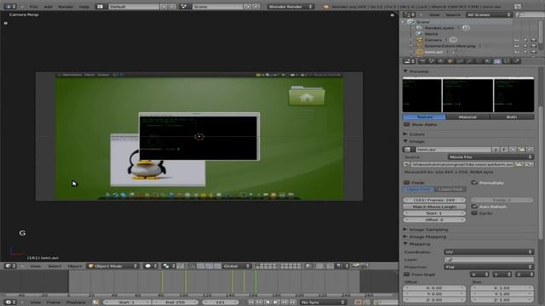This screenshot has height=306, width=545.
Task: Open the Blender Render engine dropdown
Action: [290, 7]
